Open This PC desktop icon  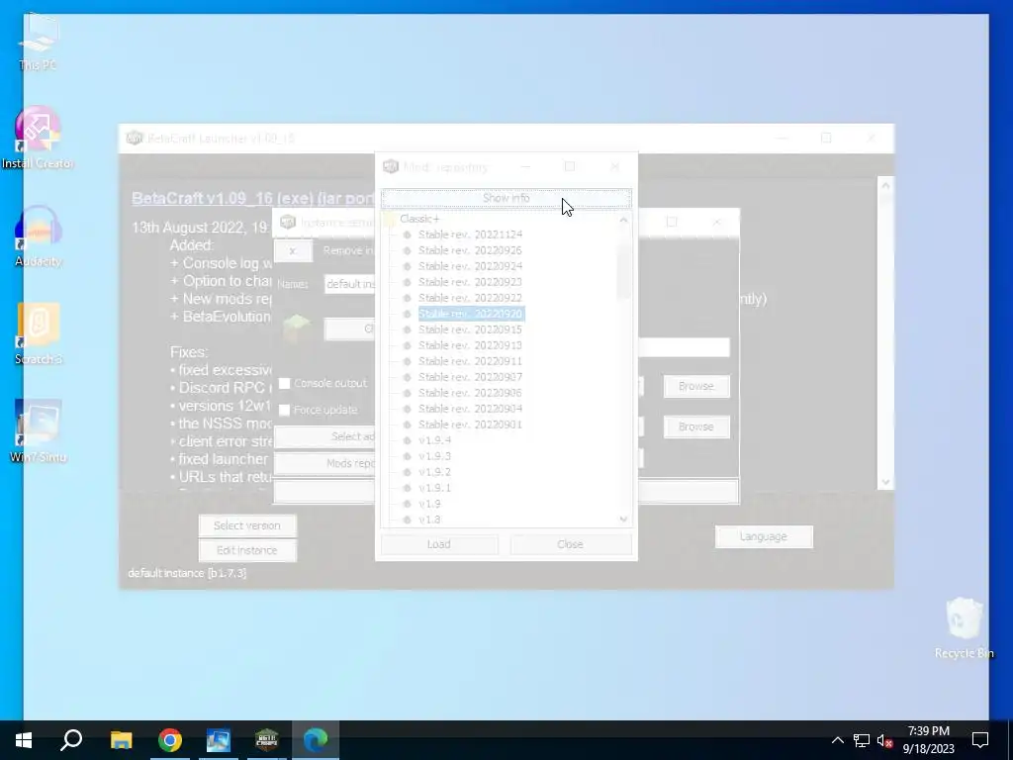click(x=39, y=40)
